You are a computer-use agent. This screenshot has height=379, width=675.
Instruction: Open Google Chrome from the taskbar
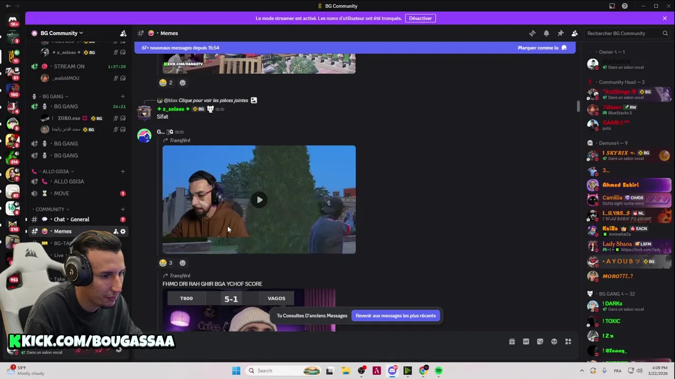click(423, 371)
